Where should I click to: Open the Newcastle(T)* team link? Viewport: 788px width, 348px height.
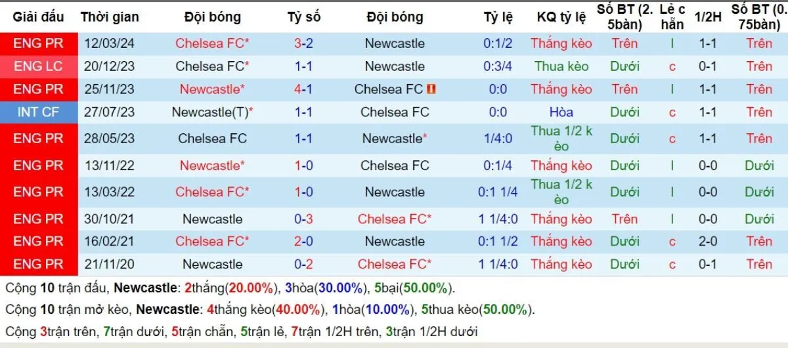click(212, 112)
